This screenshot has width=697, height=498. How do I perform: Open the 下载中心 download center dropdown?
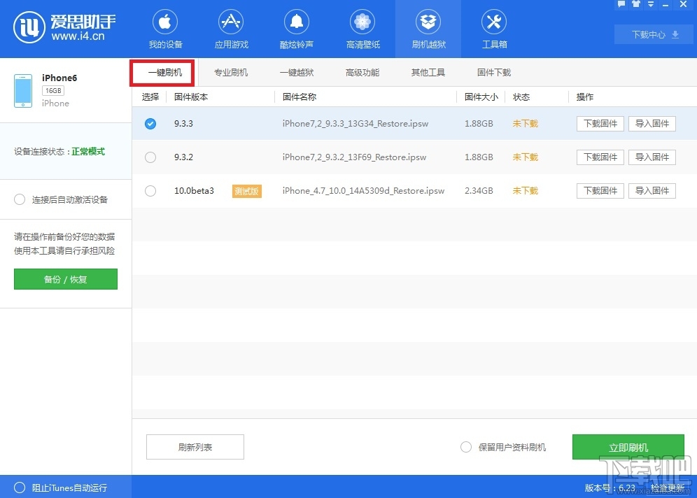point(652,34)
